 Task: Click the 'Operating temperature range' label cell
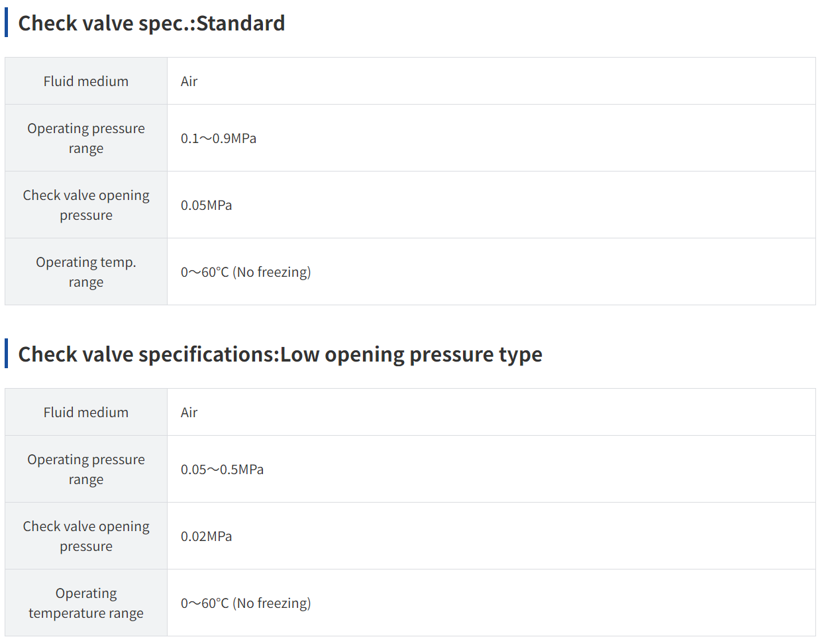86,603
